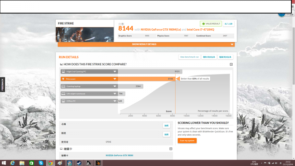Open the battery power tray icon
This screenshot has height=166, width=295.
point(269,163)
